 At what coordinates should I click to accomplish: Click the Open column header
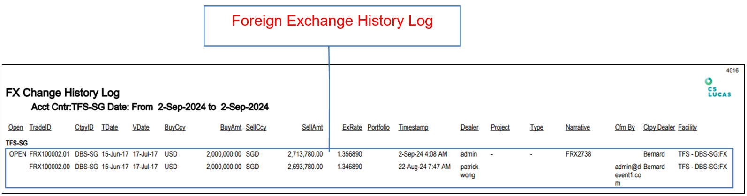pos(15,127)
